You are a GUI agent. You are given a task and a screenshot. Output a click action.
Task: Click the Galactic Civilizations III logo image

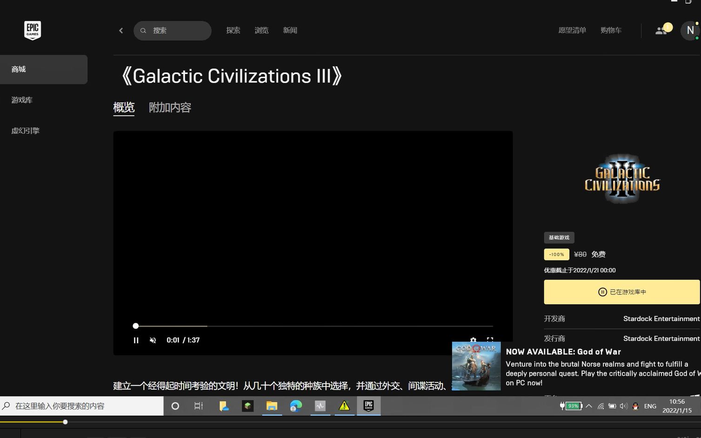(x=622, y=179)
